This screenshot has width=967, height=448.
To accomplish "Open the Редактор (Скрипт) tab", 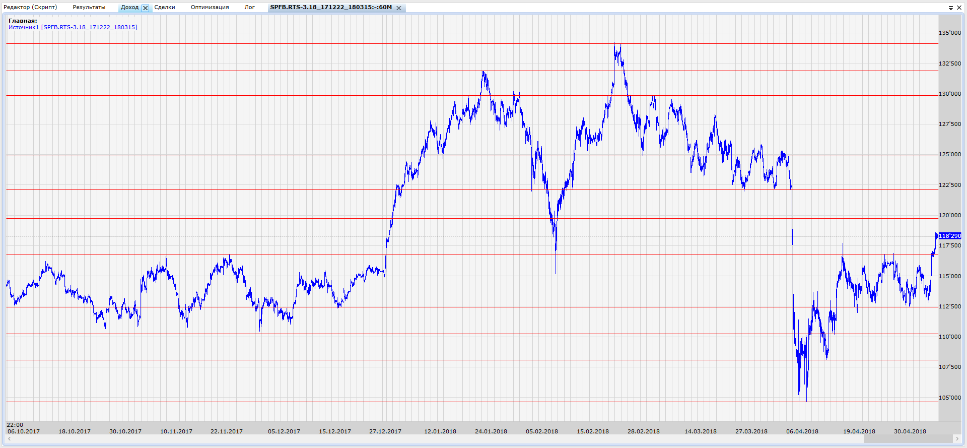I will pyautogui.click(x=30, y=7).
